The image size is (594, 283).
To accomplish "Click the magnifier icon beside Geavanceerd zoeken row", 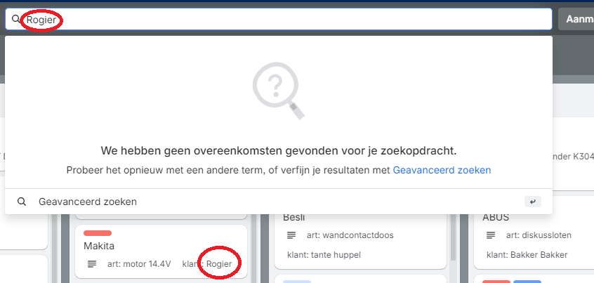I will point(22,202).
